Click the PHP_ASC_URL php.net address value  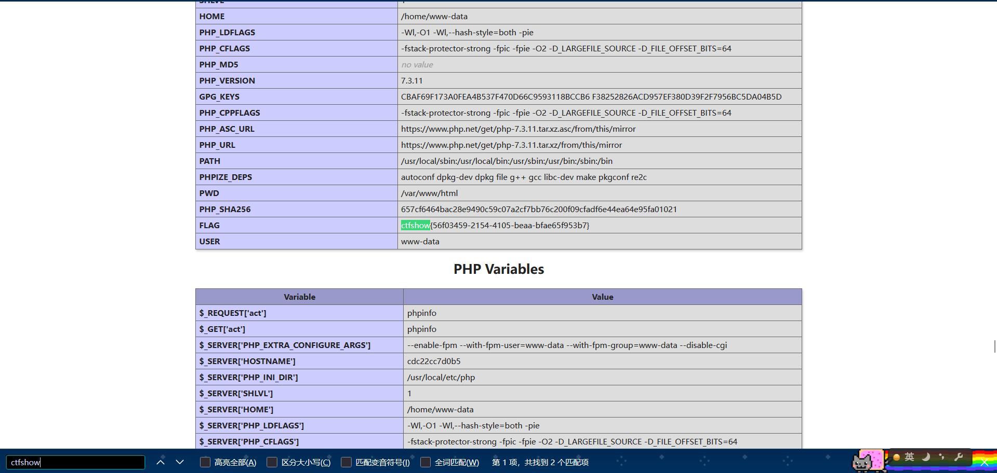point(518,129)
